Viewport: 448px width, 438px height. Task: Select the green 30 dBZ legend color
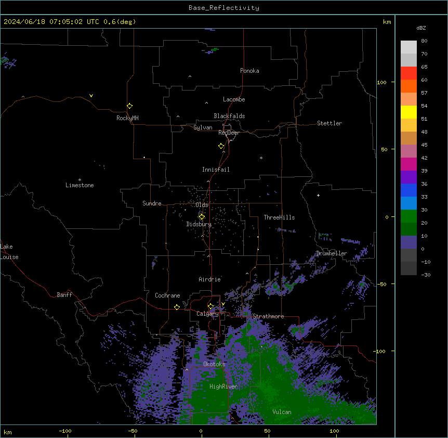409,216
